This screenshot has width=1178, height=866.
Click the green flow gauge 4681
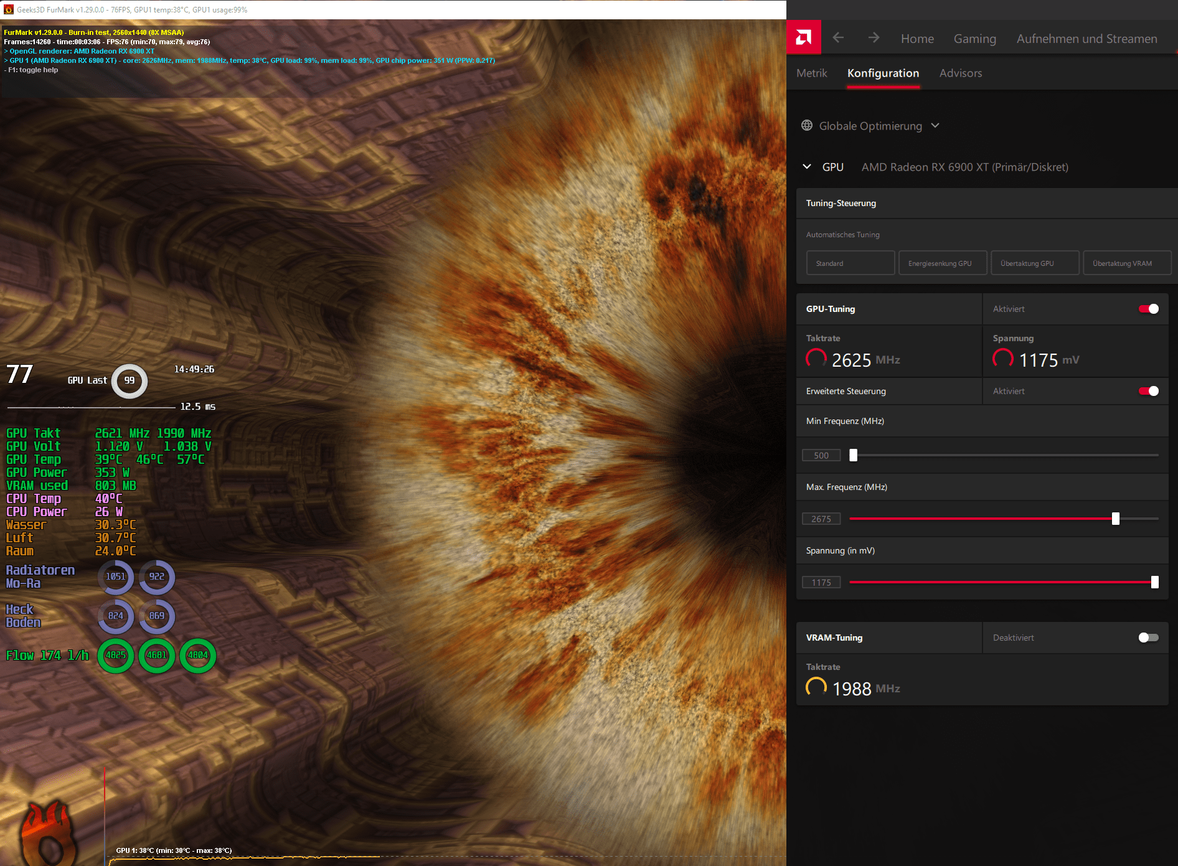click(157, 655)
